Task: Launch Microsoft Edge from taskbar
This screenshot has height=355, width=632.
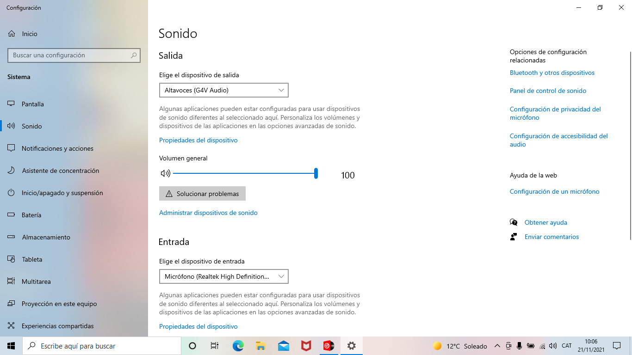Action: point(238,346)
